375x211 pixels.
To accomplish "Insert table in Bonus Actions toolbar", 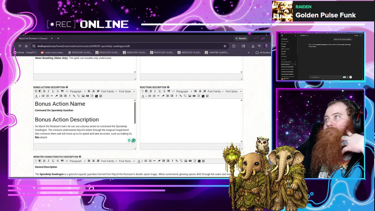I will click(100, 96).
